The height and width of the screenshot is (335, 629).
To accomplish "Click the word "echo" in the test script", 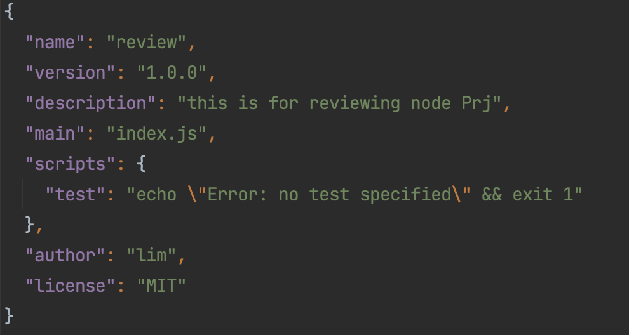I will [x=156, y=194].
